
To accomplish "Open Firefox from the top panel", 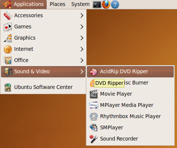I will pos(106,4).
